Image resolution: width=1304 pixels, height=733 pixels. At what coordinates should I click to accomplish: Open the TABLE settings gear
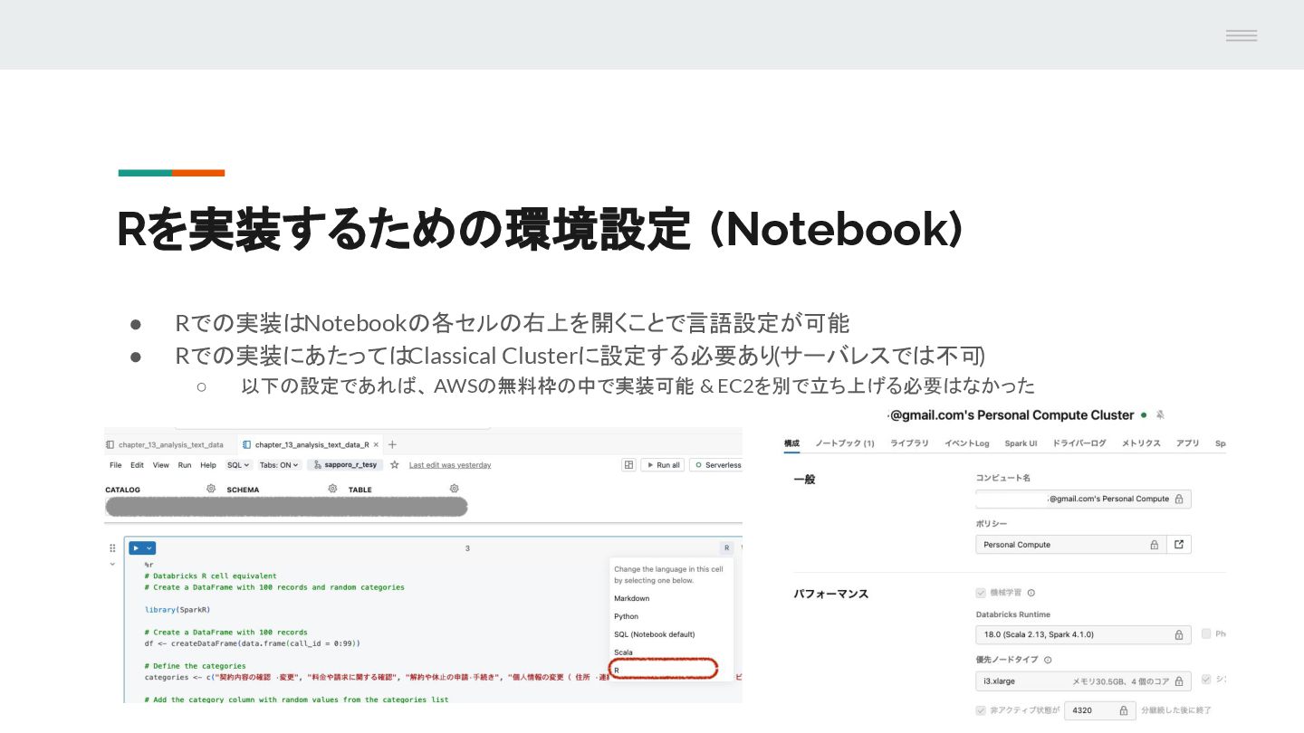click(454, 489)
